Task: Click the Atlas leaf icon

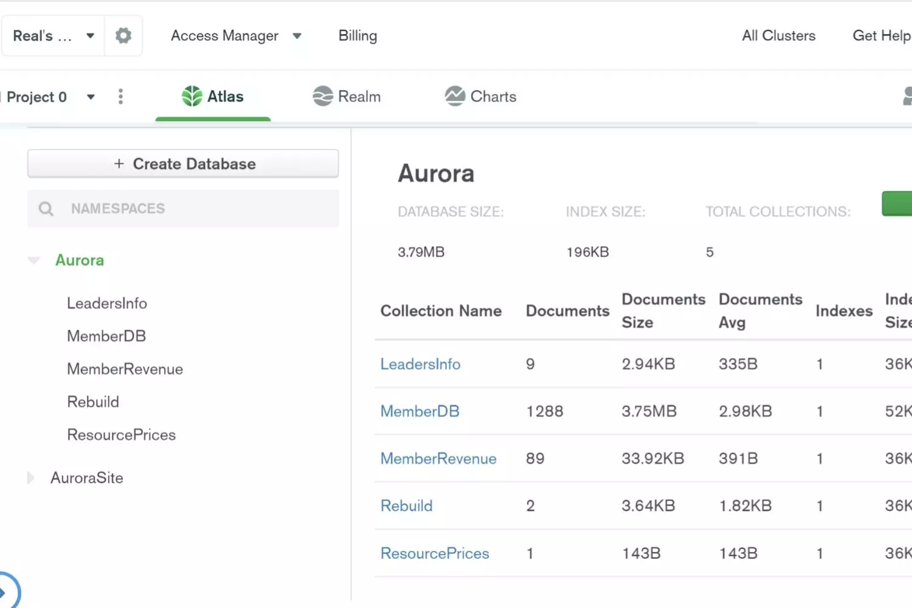Action: 192,96
